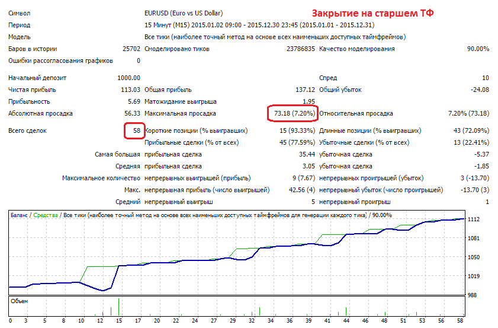The image size is (498, 328).
Task: Click the Чистая прибыль label
Action: [32, 90]
